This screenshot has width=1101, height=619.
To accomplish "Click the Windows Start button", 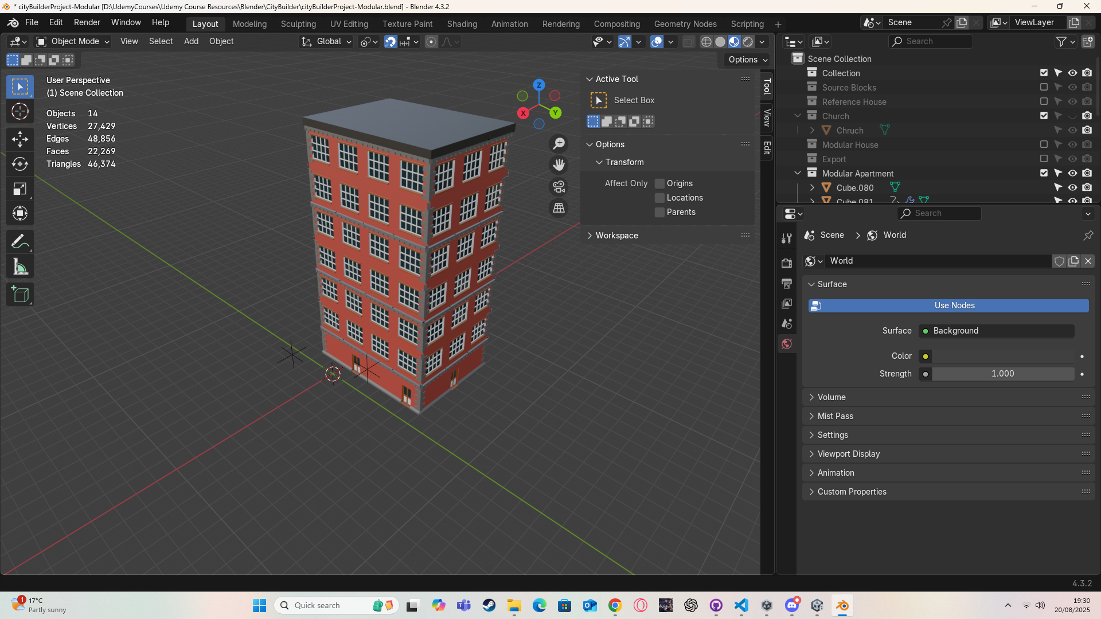I will [x=259, y=605].
